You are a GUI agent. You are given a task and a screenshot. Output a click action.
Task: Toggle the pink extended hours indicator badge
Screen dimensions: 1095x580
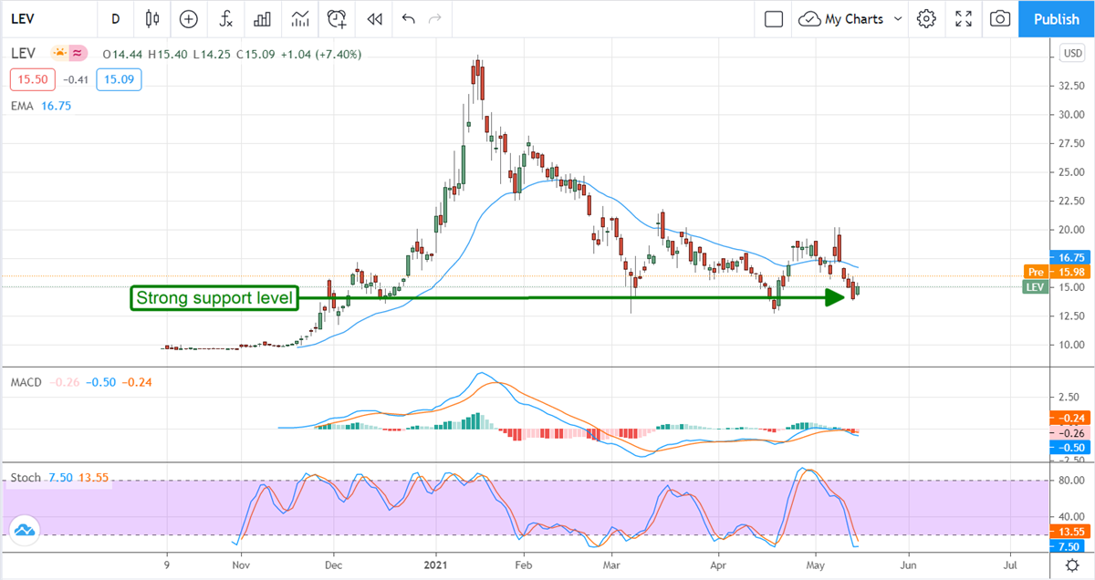pyautogui.click(x=79, y=54)
